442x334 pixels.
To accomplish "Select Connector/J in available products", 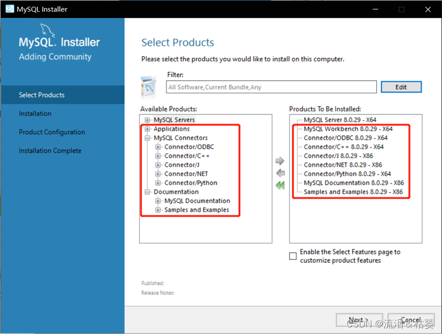I will (x=182, y=165).
